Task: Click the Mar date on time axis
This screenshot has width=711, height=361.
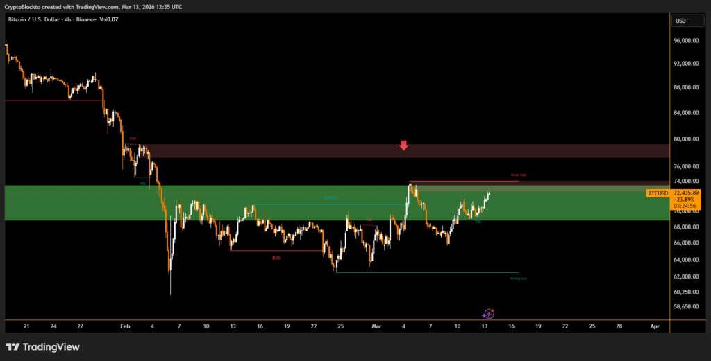Action: click(x=376, y=325)
